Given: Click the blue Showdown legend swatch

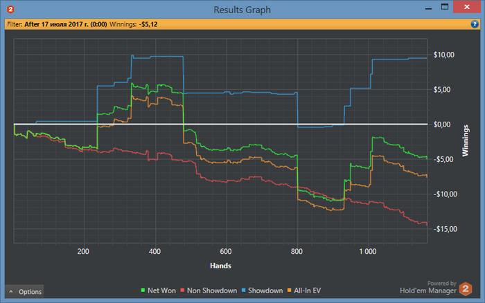Looking at the screenshot, I should [243, 291].
